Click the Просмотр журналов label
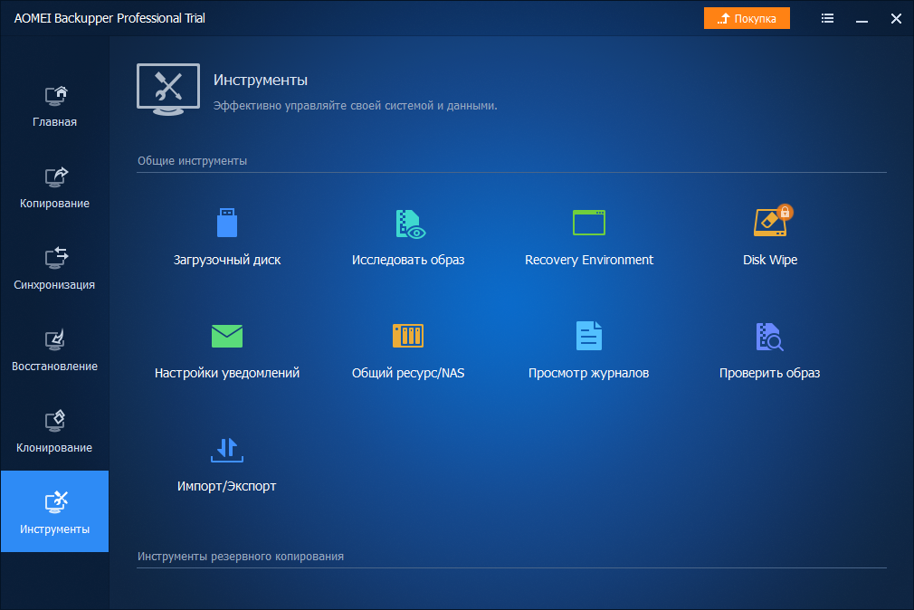The height and width of the screenshot is (610, 914). (589, 373)
